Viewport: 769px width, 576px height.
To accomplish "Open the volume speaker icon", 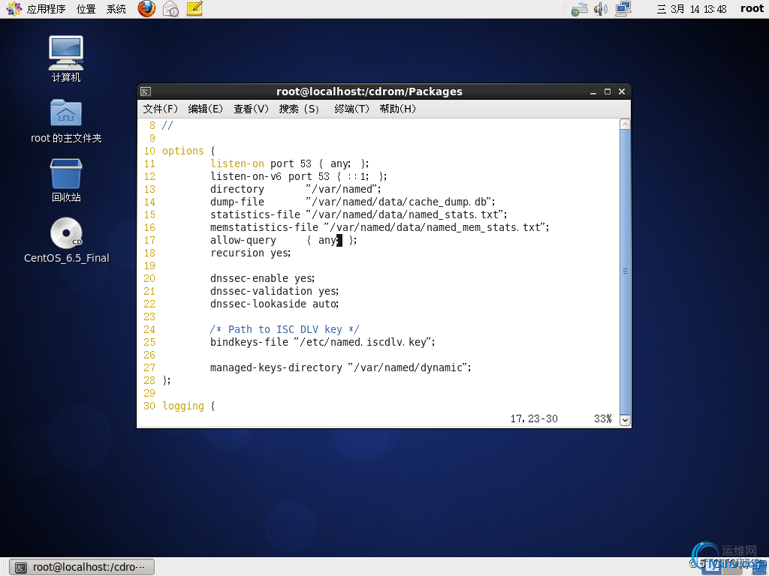I will (601, 9).
